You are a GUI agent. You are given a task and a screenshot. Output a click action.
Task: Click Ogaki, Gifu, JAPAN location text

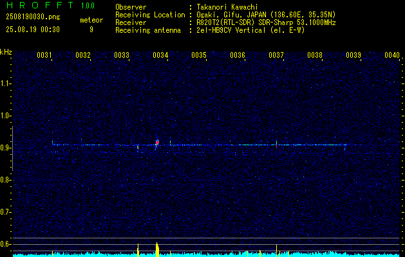pyautogui.click(x=266, y=15)
